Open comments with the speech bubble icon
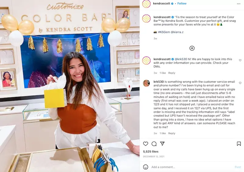This screenshot has width=244, height=172. (x=154, y=144)
